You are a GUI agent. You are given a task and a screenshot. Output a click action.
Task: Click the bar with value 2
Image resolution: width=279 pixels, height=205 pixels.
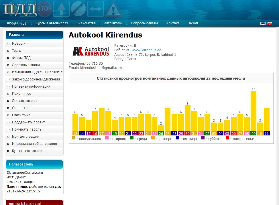click(x=161, y=128)
